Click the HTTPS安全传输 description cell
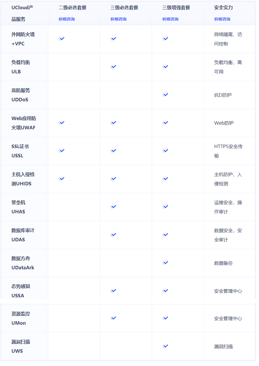Image resolution: width=259 pixels, height=366 pixels. [x=229, y=151]
